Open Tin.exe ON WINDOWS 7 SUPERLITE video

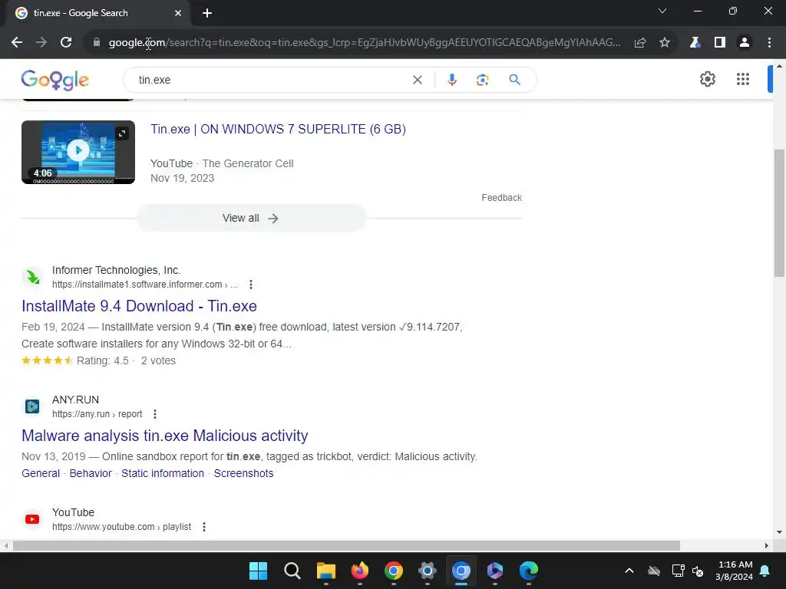[278, 129]
